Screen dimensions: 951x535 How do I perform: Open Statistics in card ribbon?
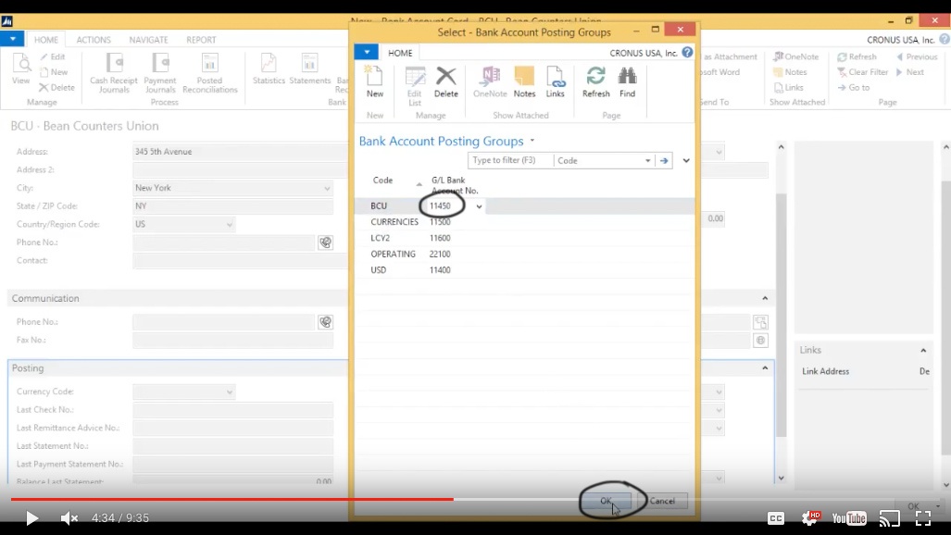[269, 69]
